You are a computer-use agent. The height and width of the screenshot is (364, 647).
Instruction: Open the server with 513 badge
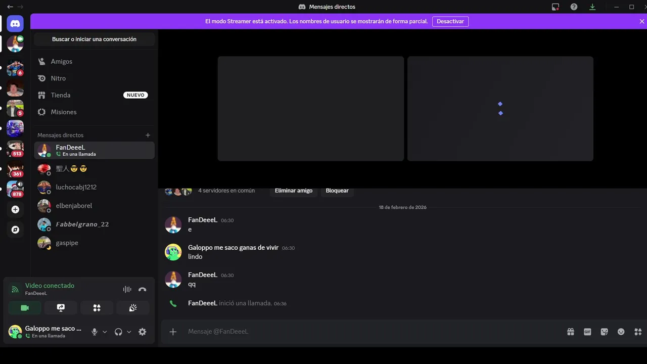(x=15, y=149)
